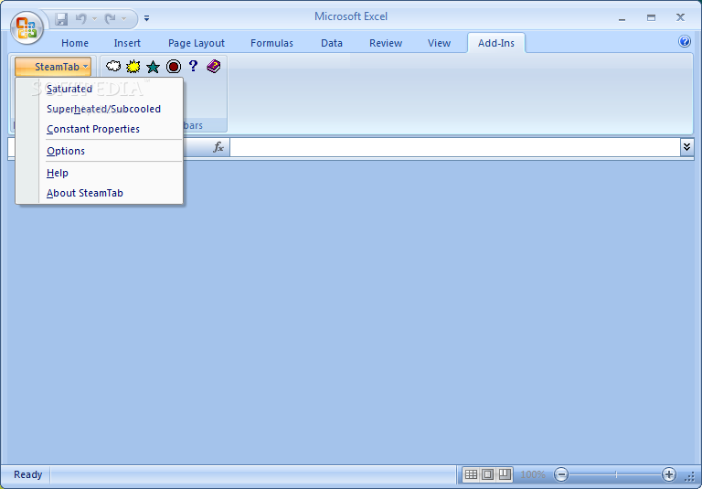Open Help from SteamTab menu

(x=100, y=173)
